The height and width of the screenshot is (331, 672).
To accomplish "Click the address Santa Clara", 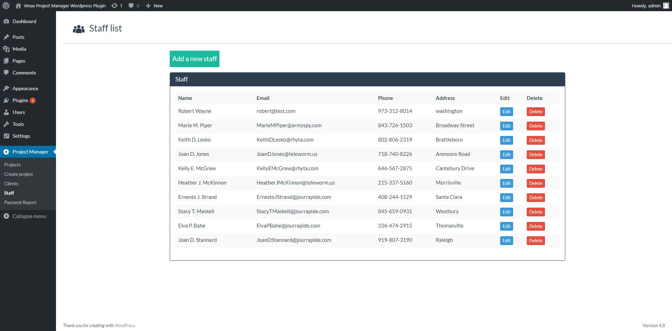I will [449, 197].
